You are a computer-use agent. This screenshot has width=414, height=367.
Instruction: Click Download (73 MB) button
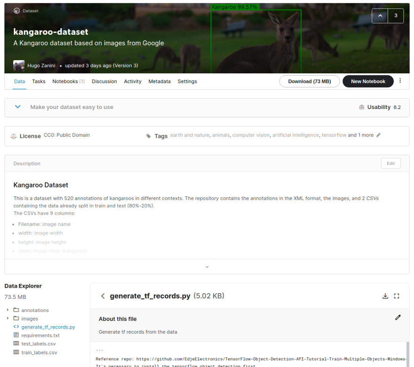pos(310,81)
